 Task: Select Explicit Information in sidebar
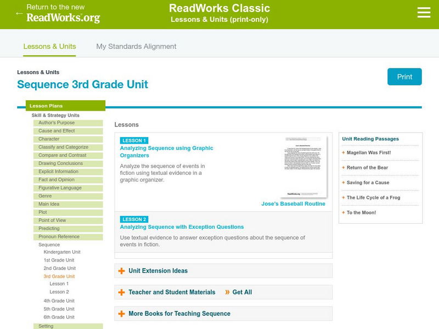(68, 172)
